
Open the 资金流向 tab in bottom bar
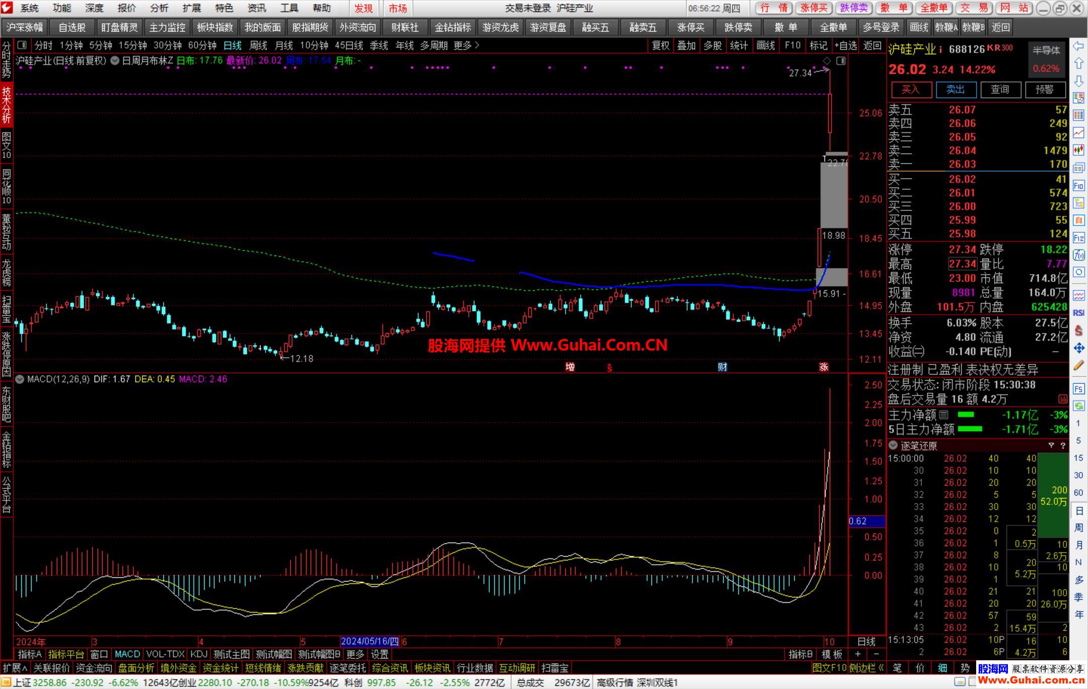[94, 668]
